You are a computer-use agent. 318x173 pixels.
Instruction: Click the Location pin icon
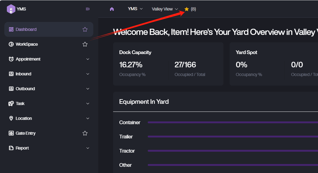(11, 118)
